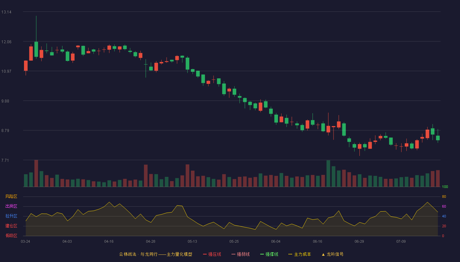
Task: Click the pink dashed 强弱线 legend marker
Action: pos(234,254)
